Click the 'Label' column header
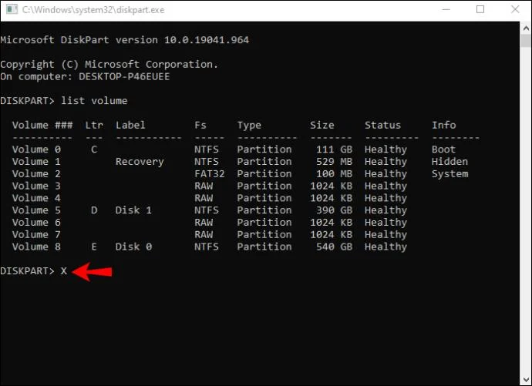Viewport: 532px width, 386px height. [130, 125]
